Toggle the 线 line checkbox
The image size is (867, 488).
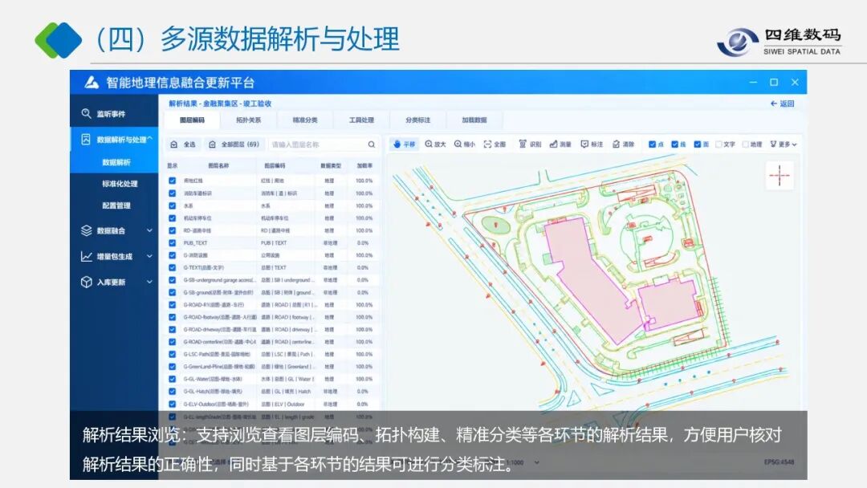coord(674,144)
